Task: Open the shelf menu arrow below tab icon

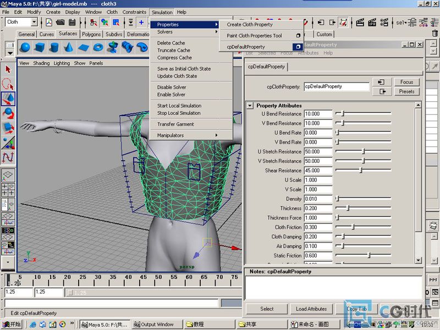Action: pyautogui.click(x=10, y=53)
